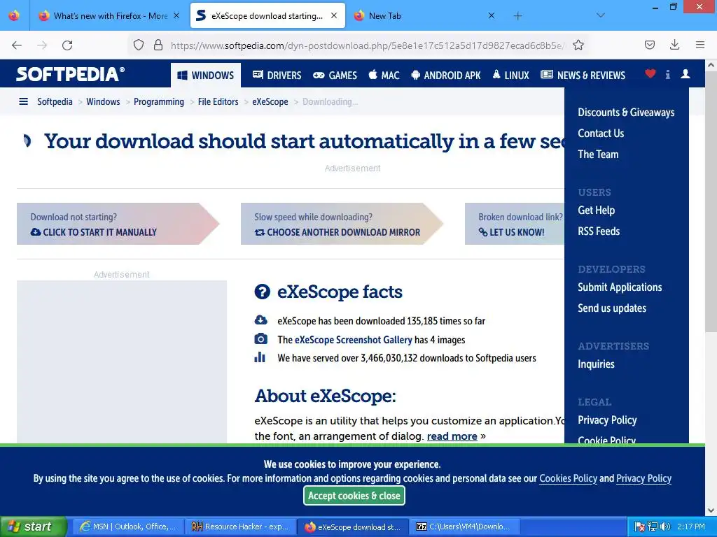View site security via padlock icon

click(158, 45)
